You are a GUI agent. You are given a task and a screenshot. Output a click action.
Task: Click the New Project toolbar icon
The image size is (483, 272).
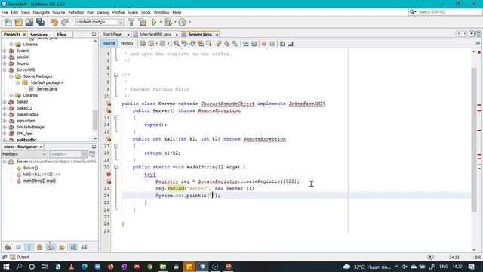pos(18,22)
